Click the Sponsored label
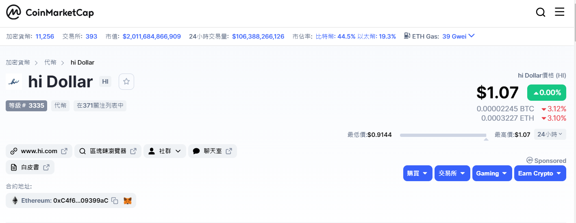The image size is (576, 223). [550, 160]
